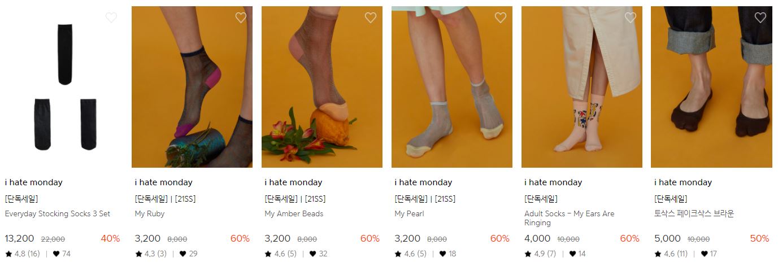
Task: Click the i hate monday brand above My Pearl
Action: [423, 182]
